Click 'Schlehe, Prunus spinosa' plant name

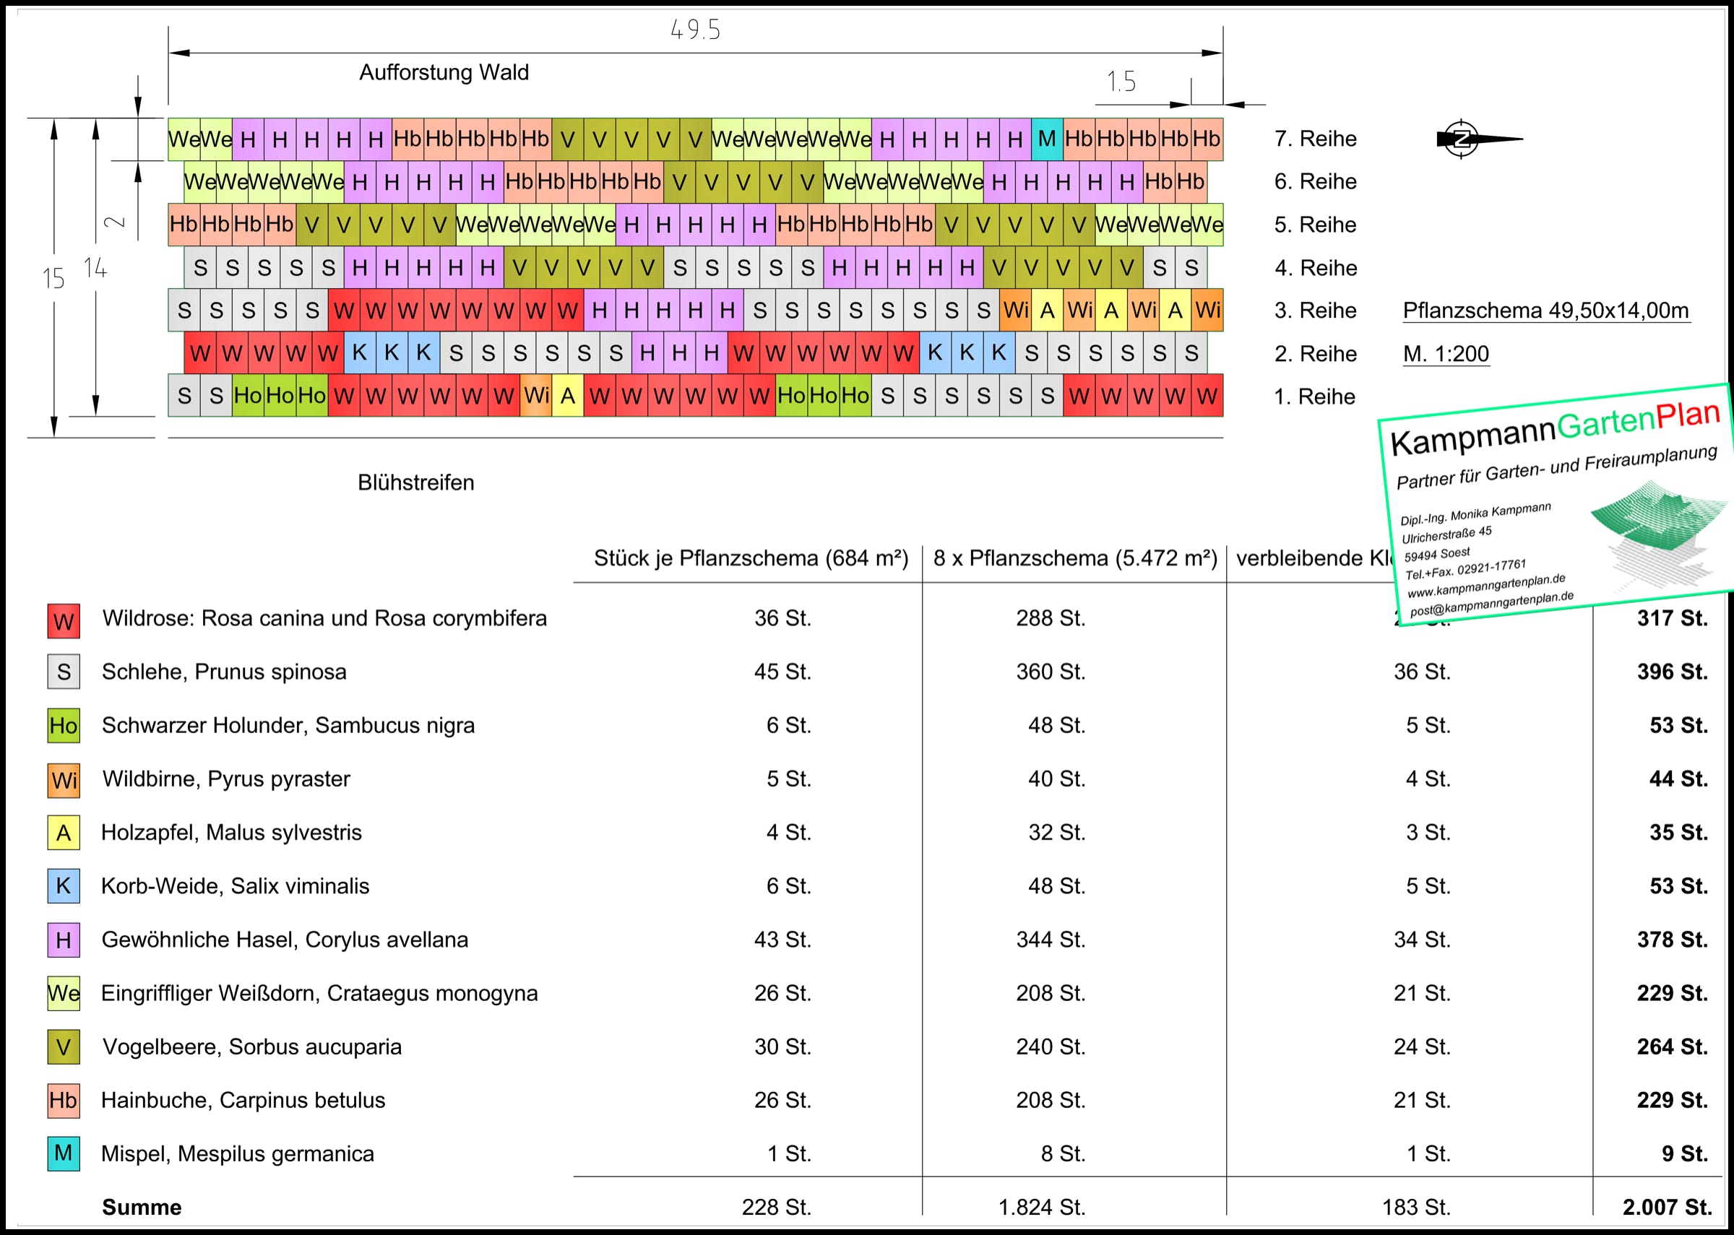(x=225, y=672)
